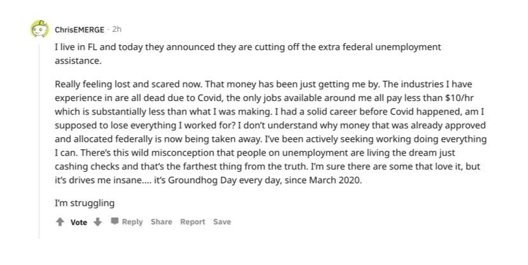The height and width of the screenshot is (265, 528).
Task: Save this comment
Action: (x=222, y=222)
